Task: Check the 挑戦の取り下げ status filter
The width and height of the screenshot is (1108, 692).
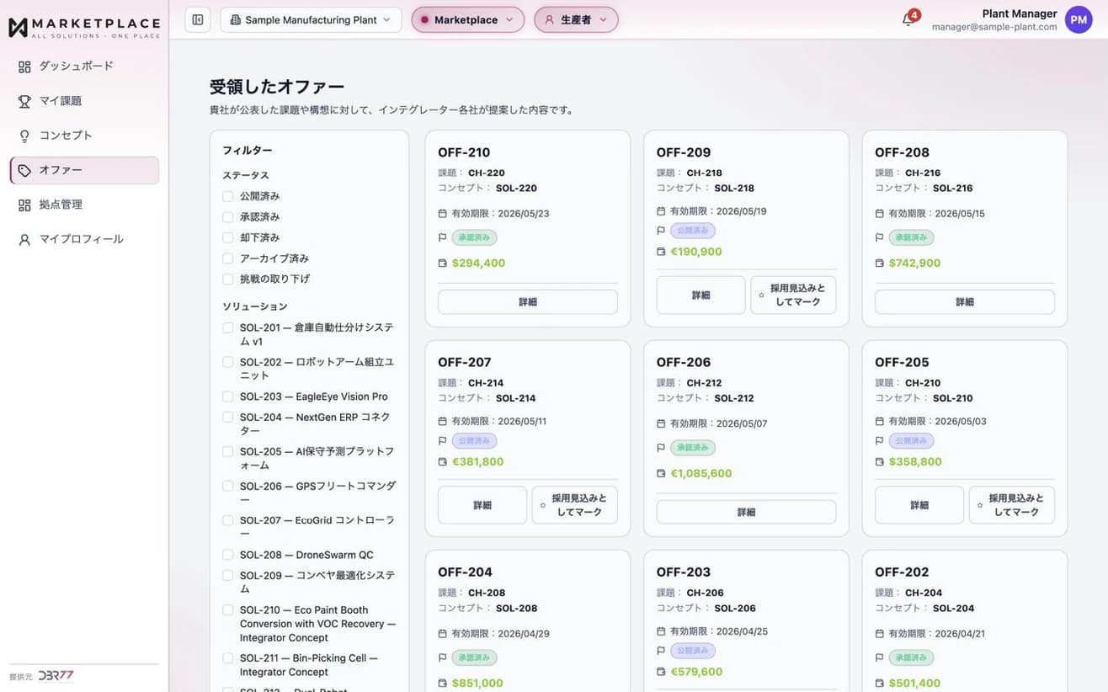Action: pos(227,279)
